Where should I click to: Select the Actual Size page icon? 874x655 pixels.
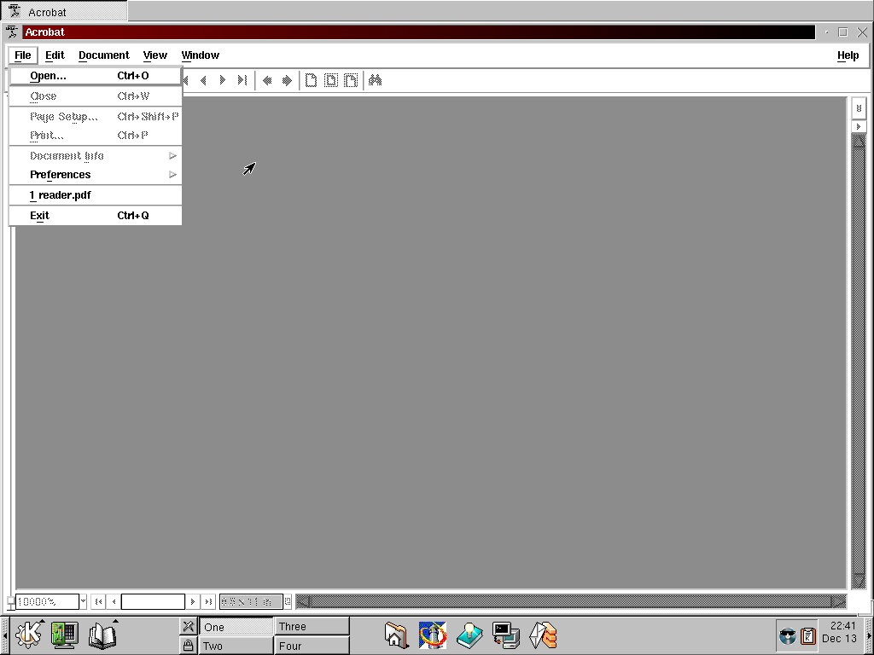pos(312,80)
